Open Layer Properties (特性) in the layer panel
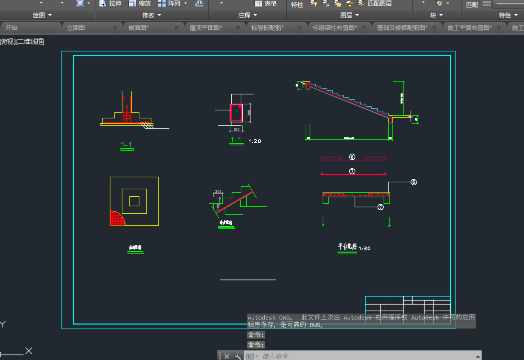524x360 pixels. (x=297, y=4)
